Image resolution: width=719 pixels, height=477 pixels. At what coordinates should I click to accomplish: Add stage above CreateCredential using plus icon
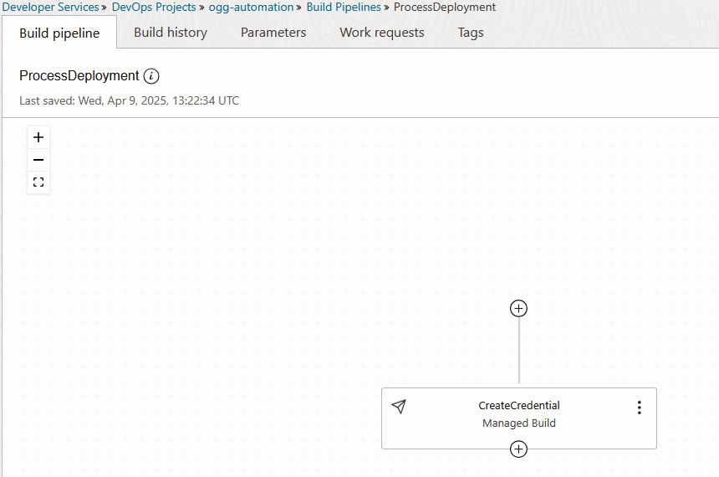pos(518,309)
